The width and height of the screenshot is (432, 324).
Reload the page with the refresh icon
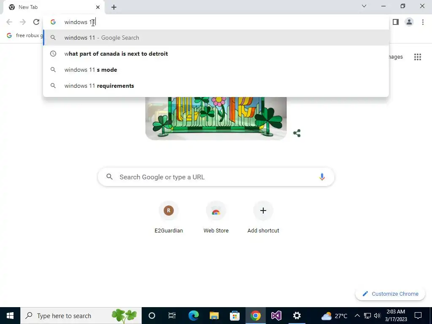[36, 22]
